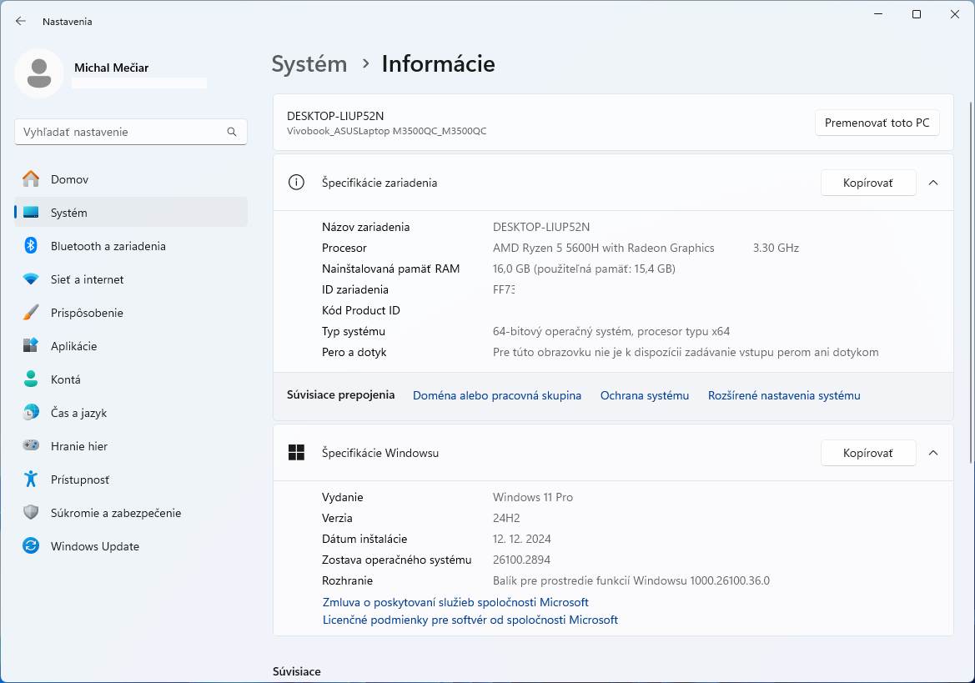Click the Windows Update sync arrows icon
Image resolution: width=975 pixels, height=683 pixels.
(x=31, y=545)
